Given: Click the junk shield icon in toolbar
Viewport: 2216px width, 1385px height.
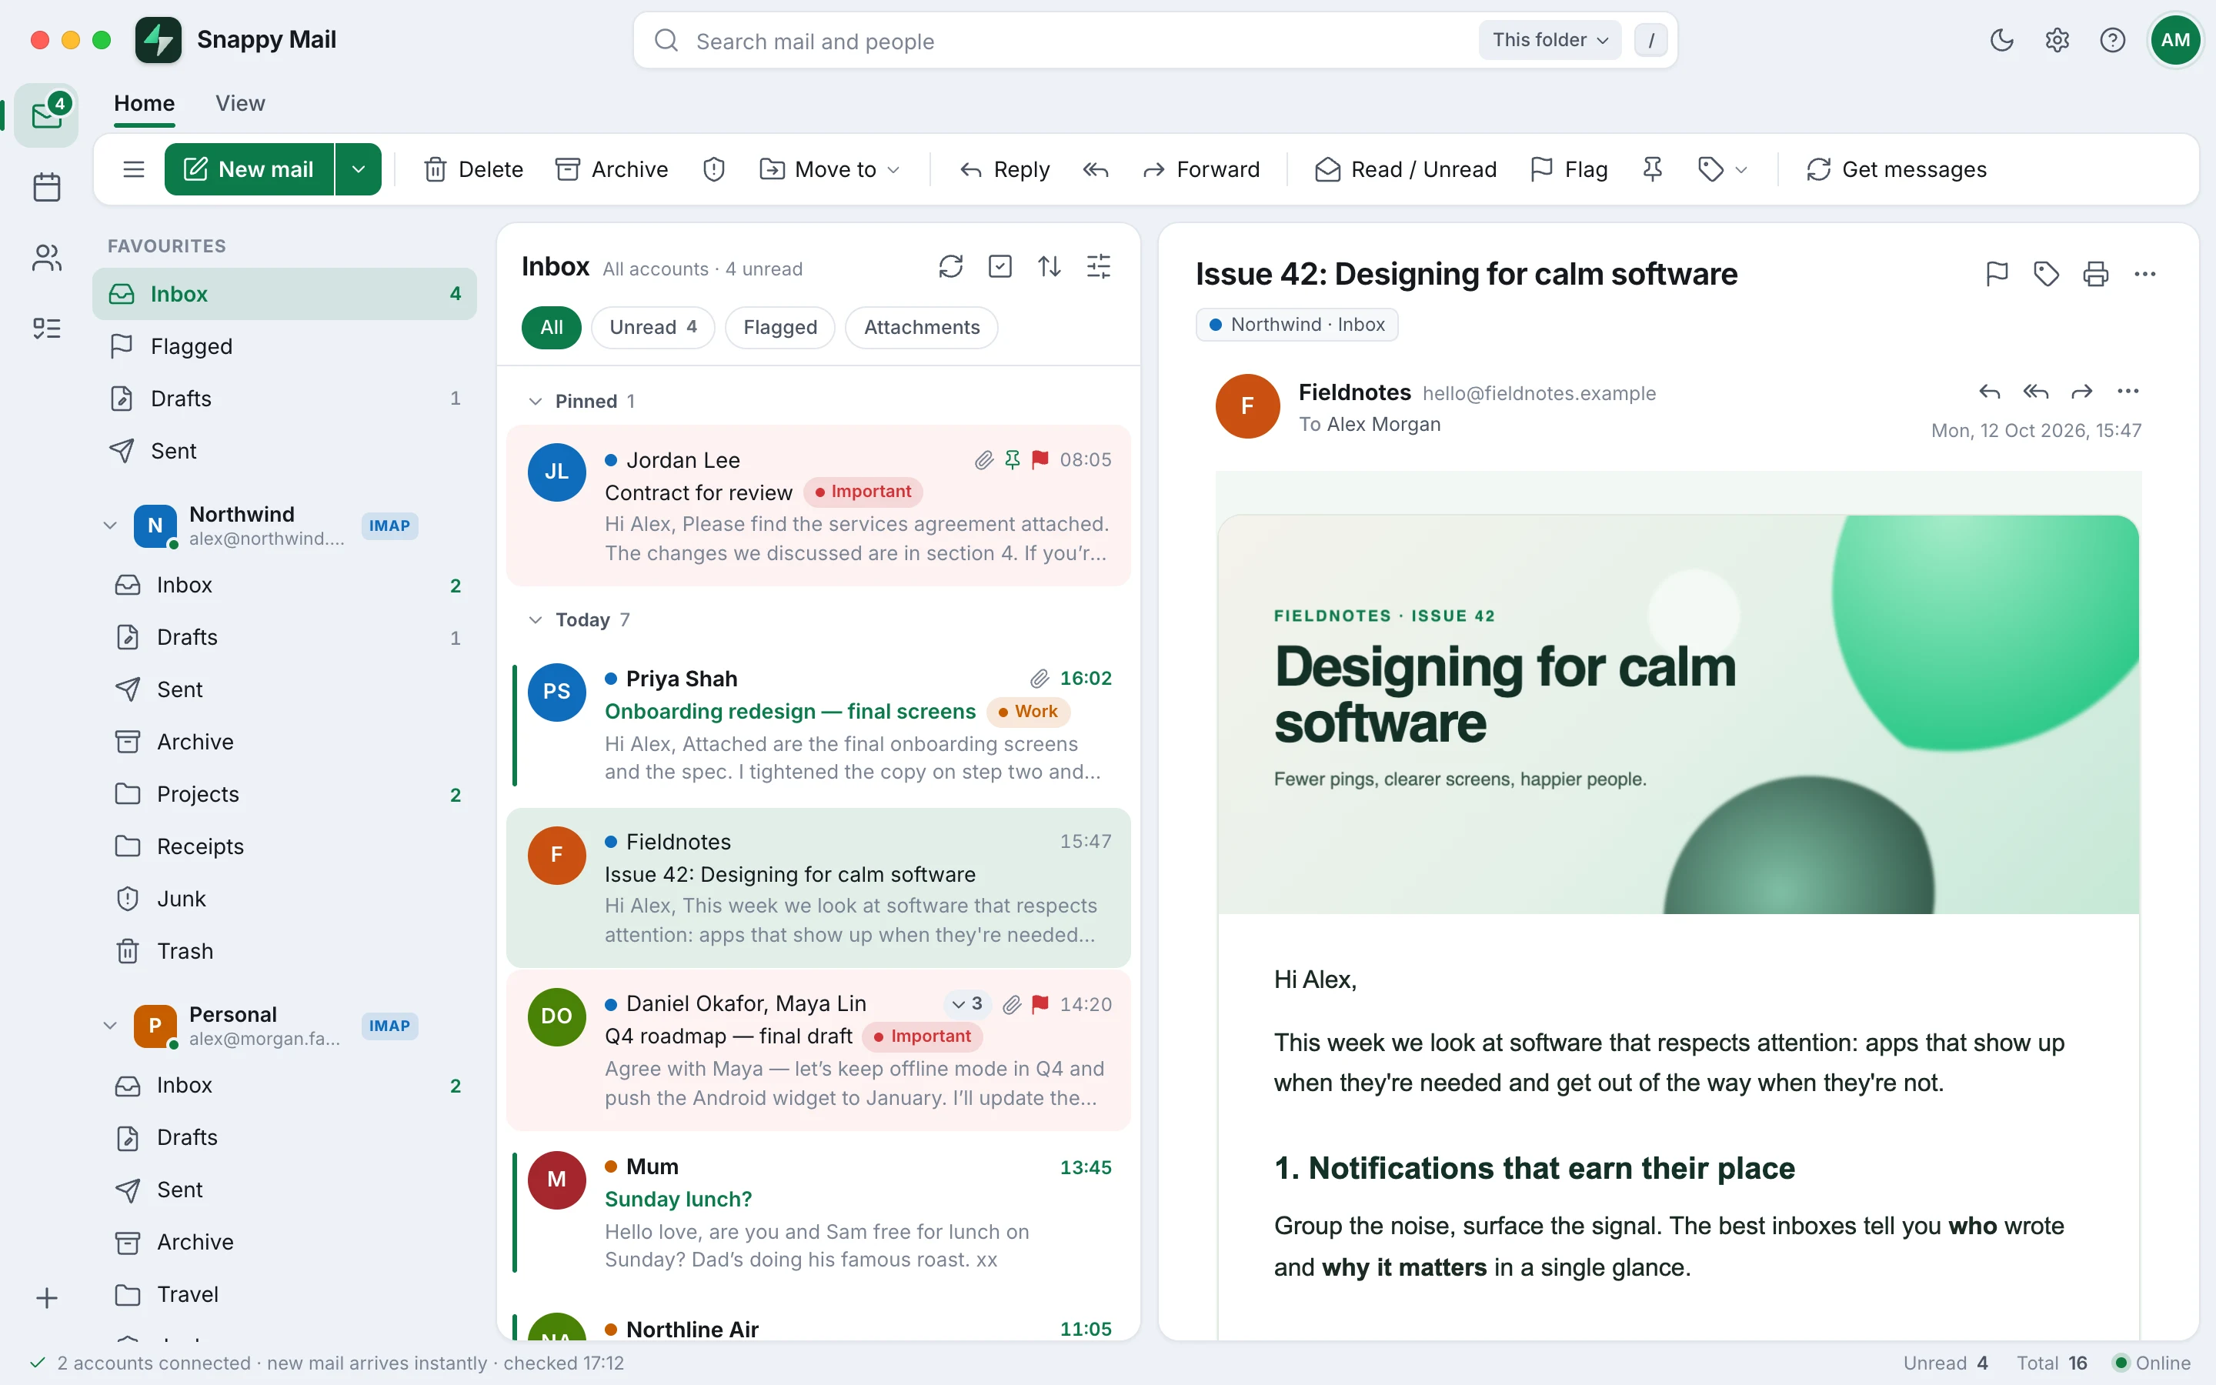Looking at the screenshot, I should coord(714,169).
